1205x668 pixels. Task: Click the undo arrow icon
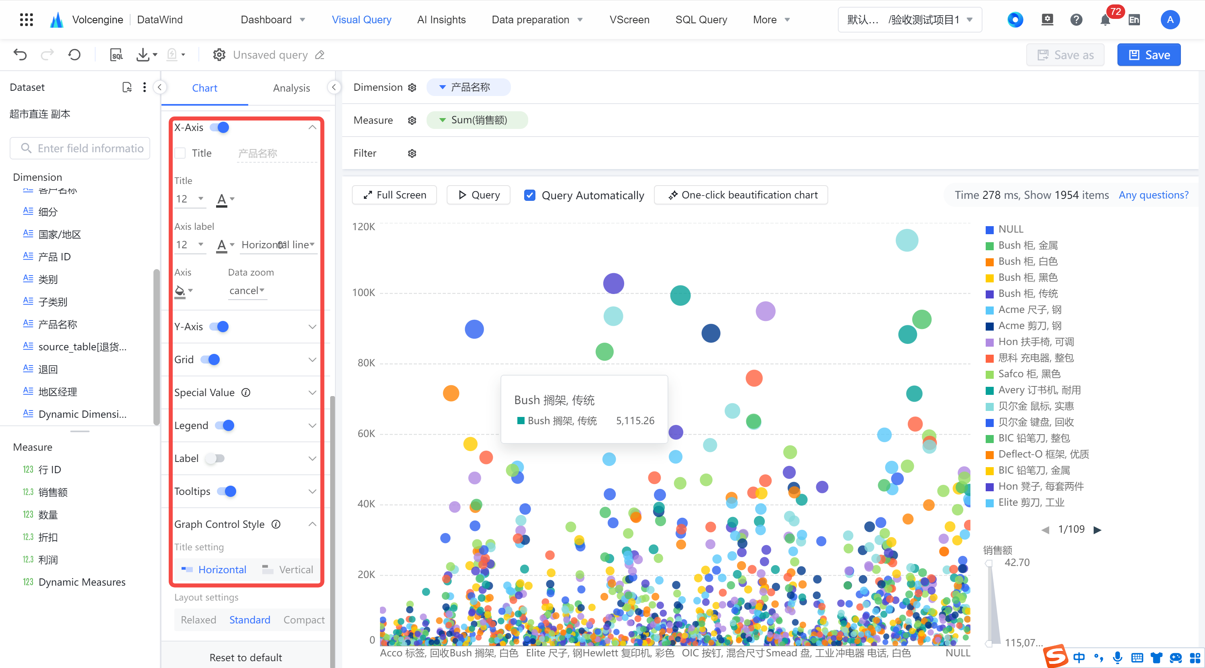click(20, 55)
